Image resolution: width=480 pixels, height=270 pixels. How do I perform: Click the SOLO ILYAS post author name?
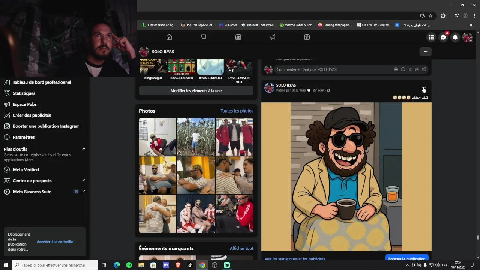286,85
